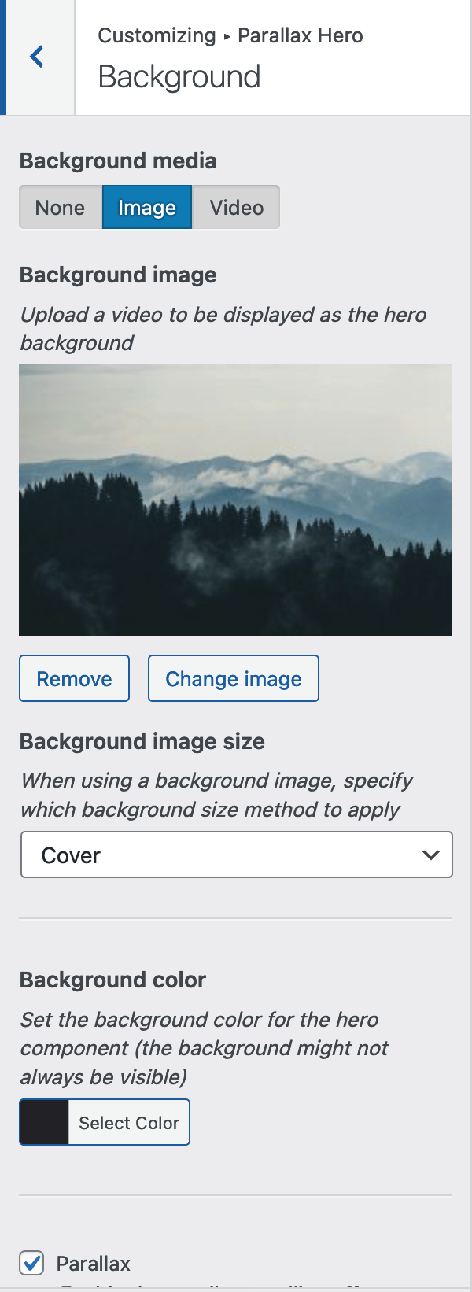
Task: Click the back arrow to exit Background section
Action: click(x=35, y=57)
